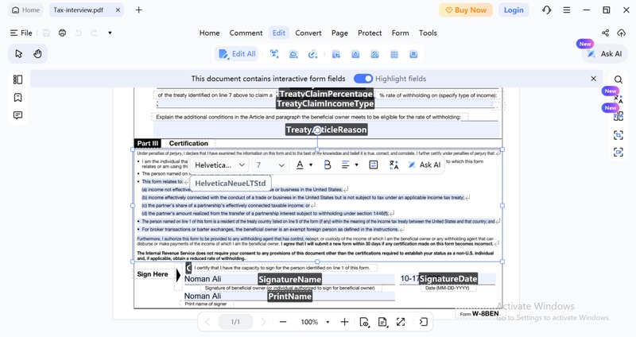This screenshot has width=636, height=337.
Task: Open the search icon on right sidebar
Action: pos(619,79)
